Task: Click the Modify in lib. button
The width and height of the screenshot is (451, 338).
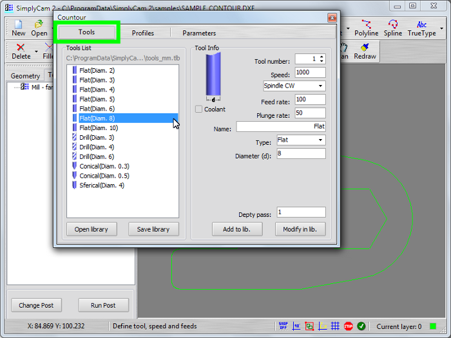Action: point(300,229)
